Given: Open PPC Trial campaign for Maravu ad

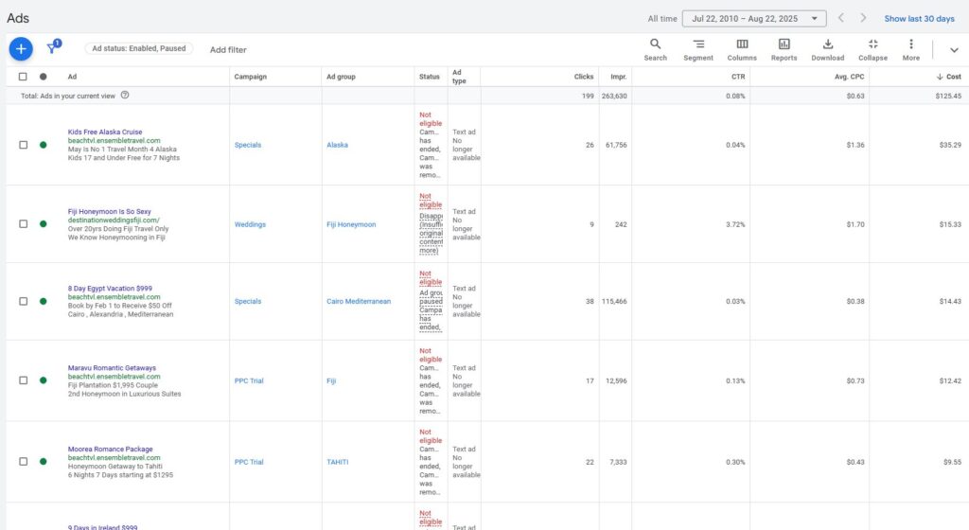Looking at the screenshot, I should [249, 380].
